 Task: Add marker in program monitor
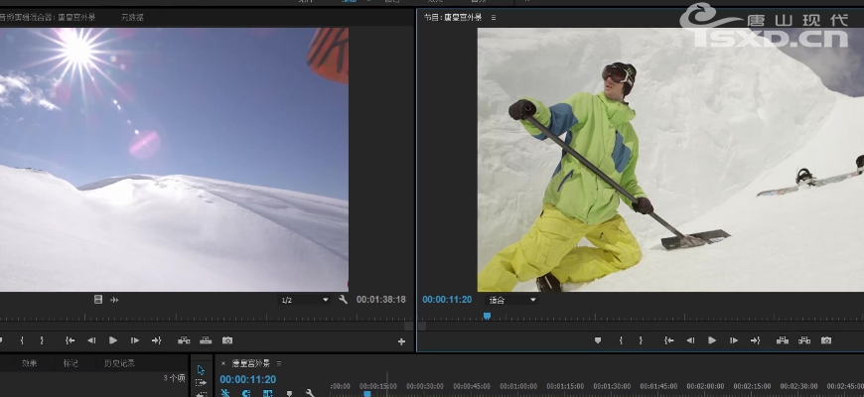(598, 340)
